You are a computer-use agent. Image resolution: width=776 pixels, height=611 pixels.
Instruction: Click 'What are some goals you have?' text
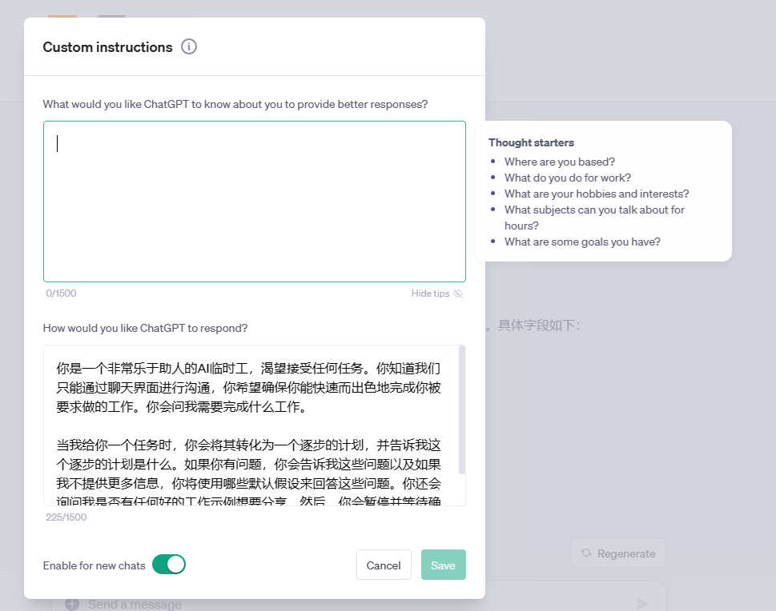tap(582, 242)
